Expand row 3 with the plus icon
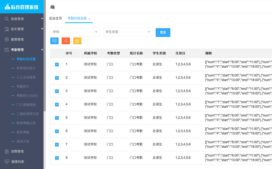 pos(57,91)
